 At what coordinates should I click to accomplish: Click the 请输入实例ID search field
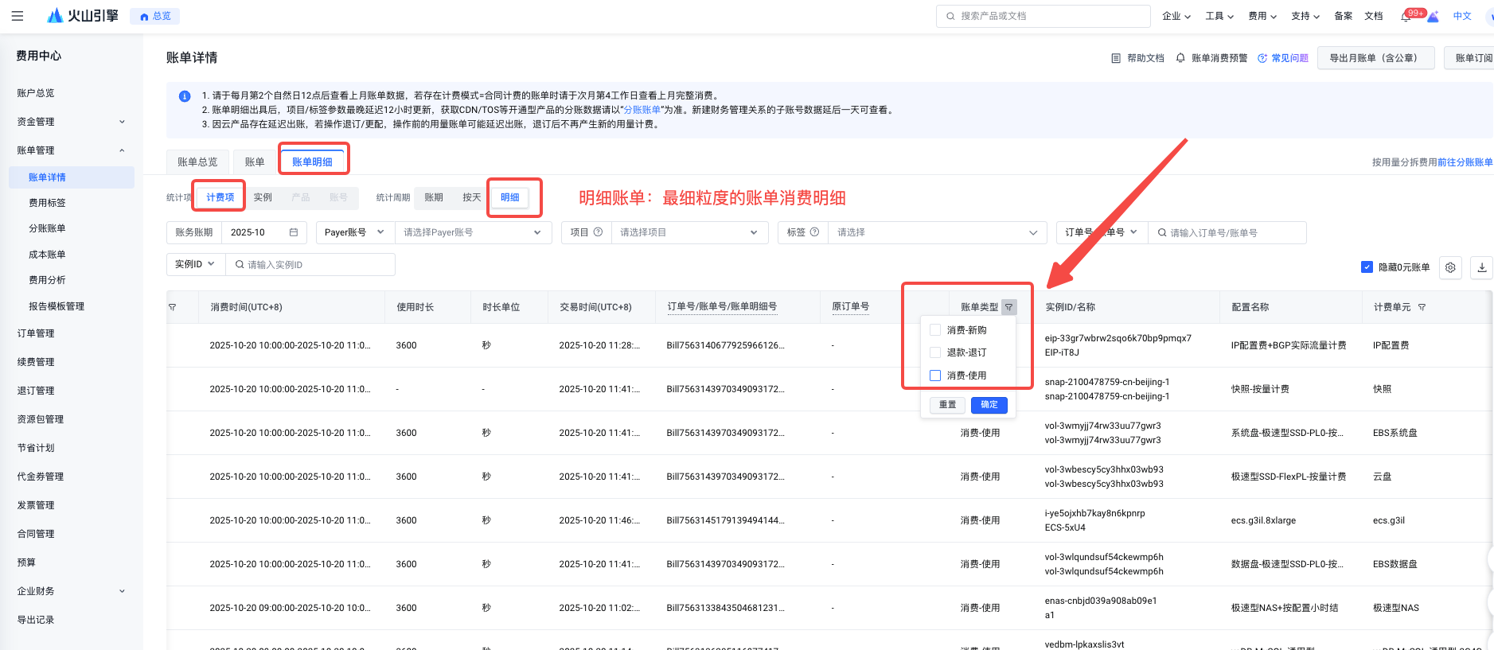pyautogui.click(x=310, y=264)
